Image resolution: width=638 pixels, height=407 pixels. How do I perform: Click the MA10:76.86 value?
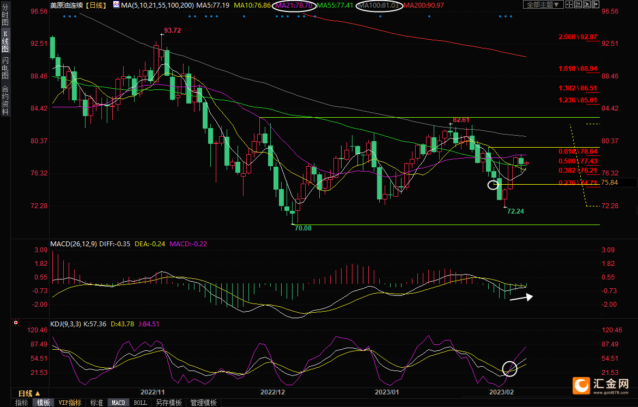(x=252, y=5)
